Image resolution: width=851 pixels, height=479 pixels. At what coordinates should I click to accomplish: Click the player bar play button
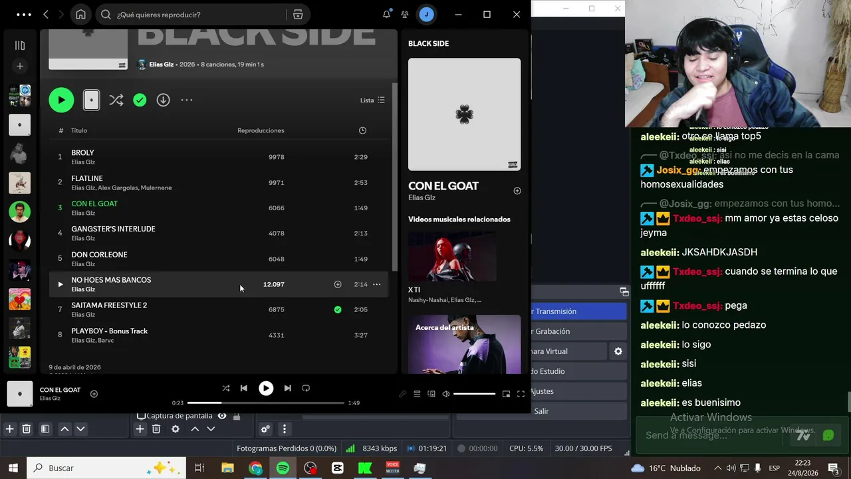tap(266, 389)
